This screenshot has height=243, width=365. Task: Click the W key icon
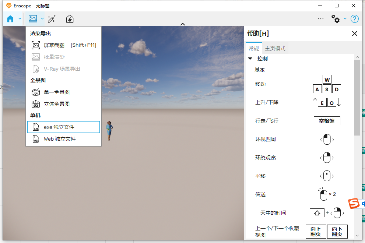pos(327,80)
